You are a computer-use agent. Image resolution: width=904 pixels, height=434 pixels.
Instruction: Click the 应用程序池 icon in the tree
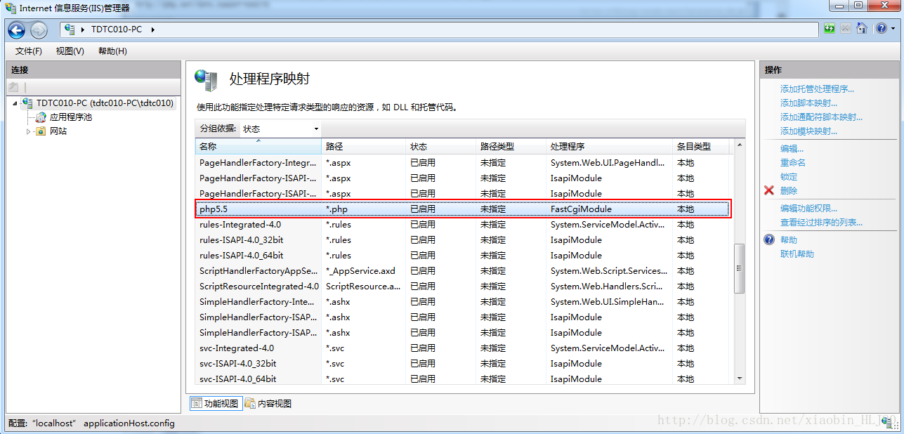[41, 117]
